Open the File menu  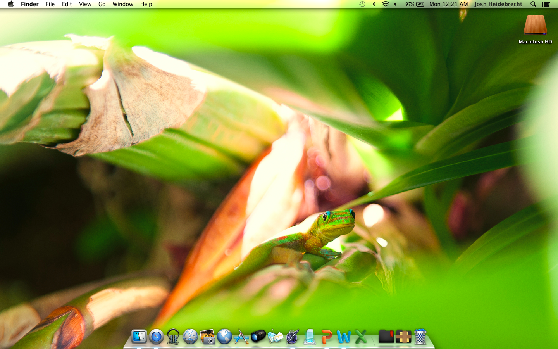(50, 4)
